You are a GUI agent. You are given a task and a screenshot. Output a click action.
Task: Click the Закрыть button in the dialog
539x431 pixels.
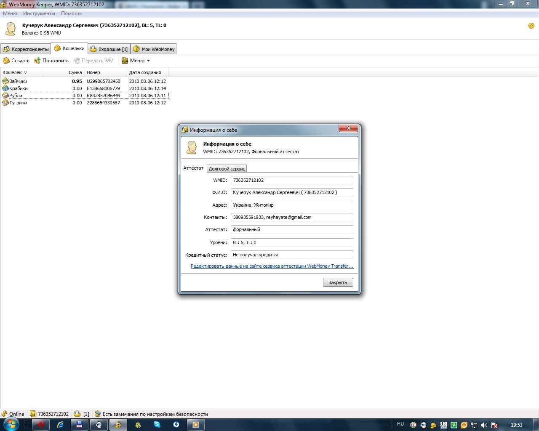(x=338, y=282)
